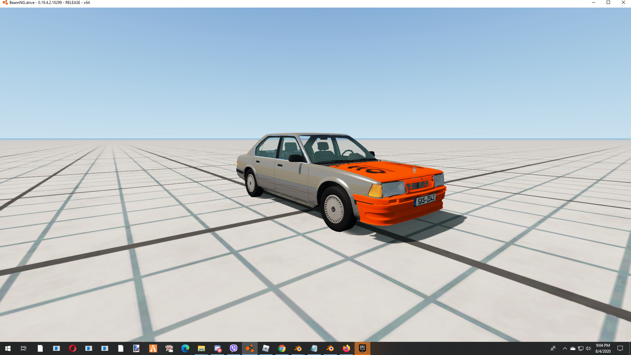Open the Blender icon right of Chrome
631x355 pixels.
click(298, 348)
